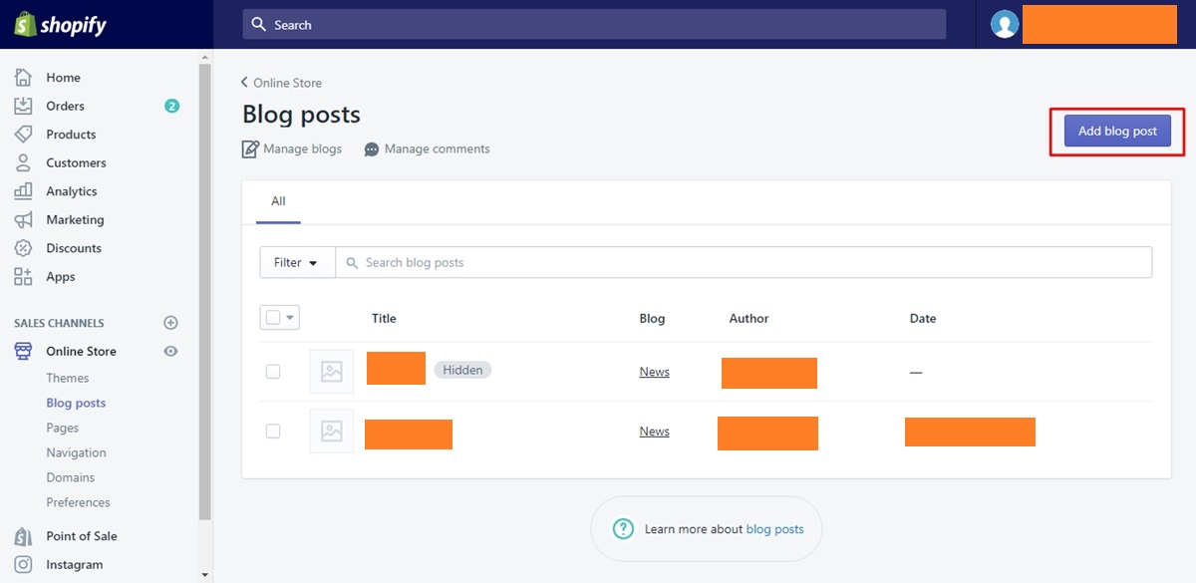Image resolution: width=1196 pixels, height=583 pixels.
Task: Check the box for the second blog post
Action: point(273,432)
